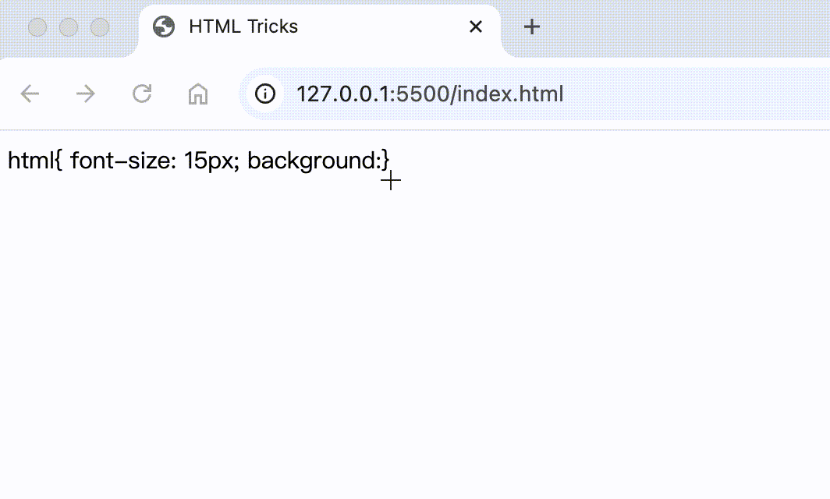The width and height of the screenshot is (830, 499).
Task: Open the home page
Action: pyautogui.click(x=198, y=94)
